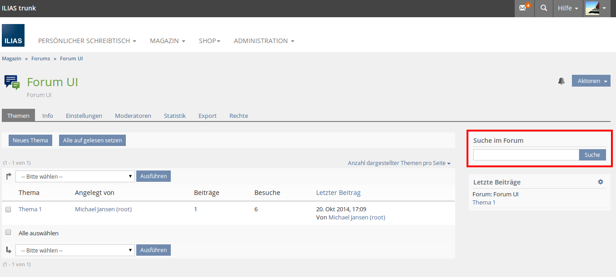
Task: Click the Neues Thema button
Action: 30,141
